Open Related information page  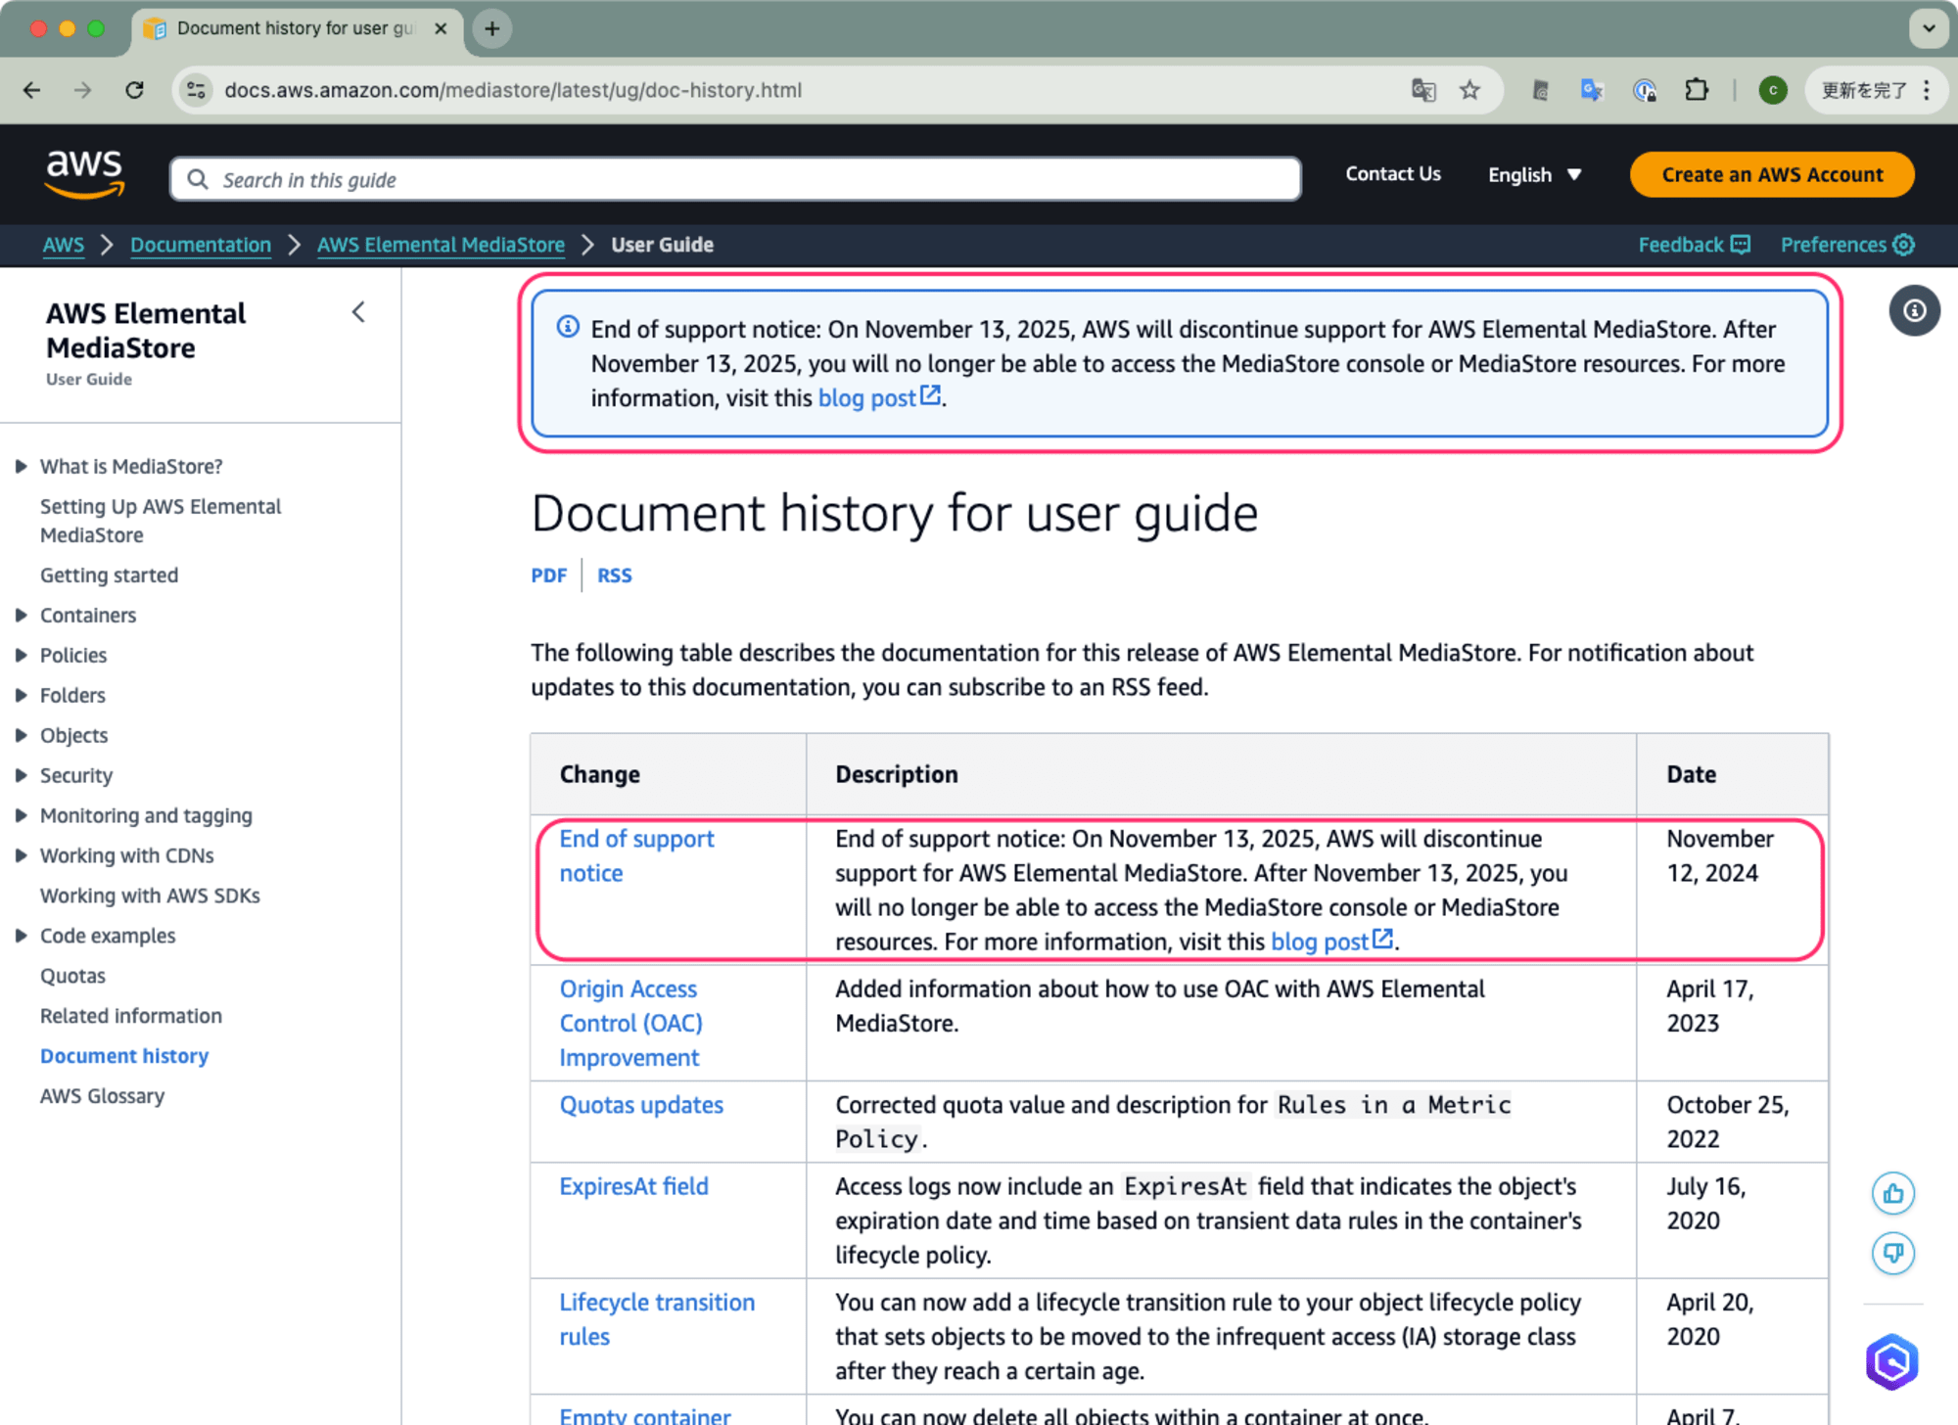pyautogui.click(x=131, y=1017)
